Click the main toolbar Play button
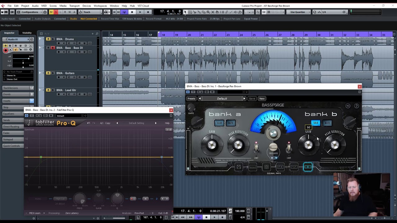The image size is (397, 223). tap(140, 12)
